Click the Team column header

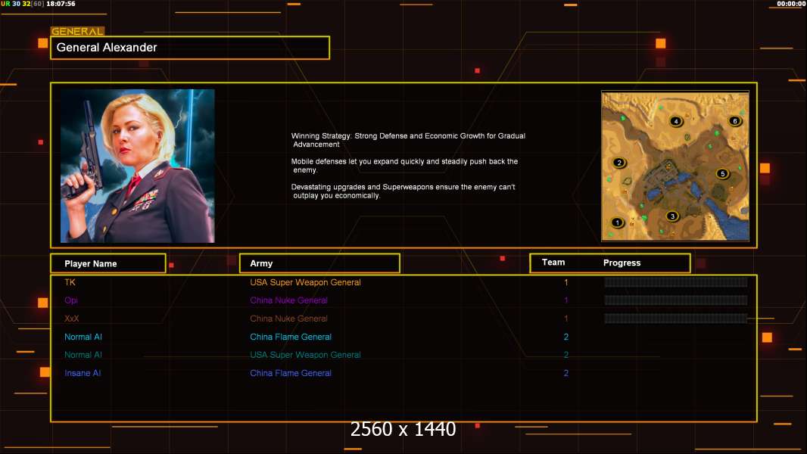tap(553, 263)
